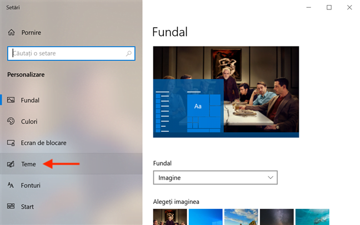Viewport: 360px width, 225px height.
Task: Maximize the Setări window
Action: [329, 7]
